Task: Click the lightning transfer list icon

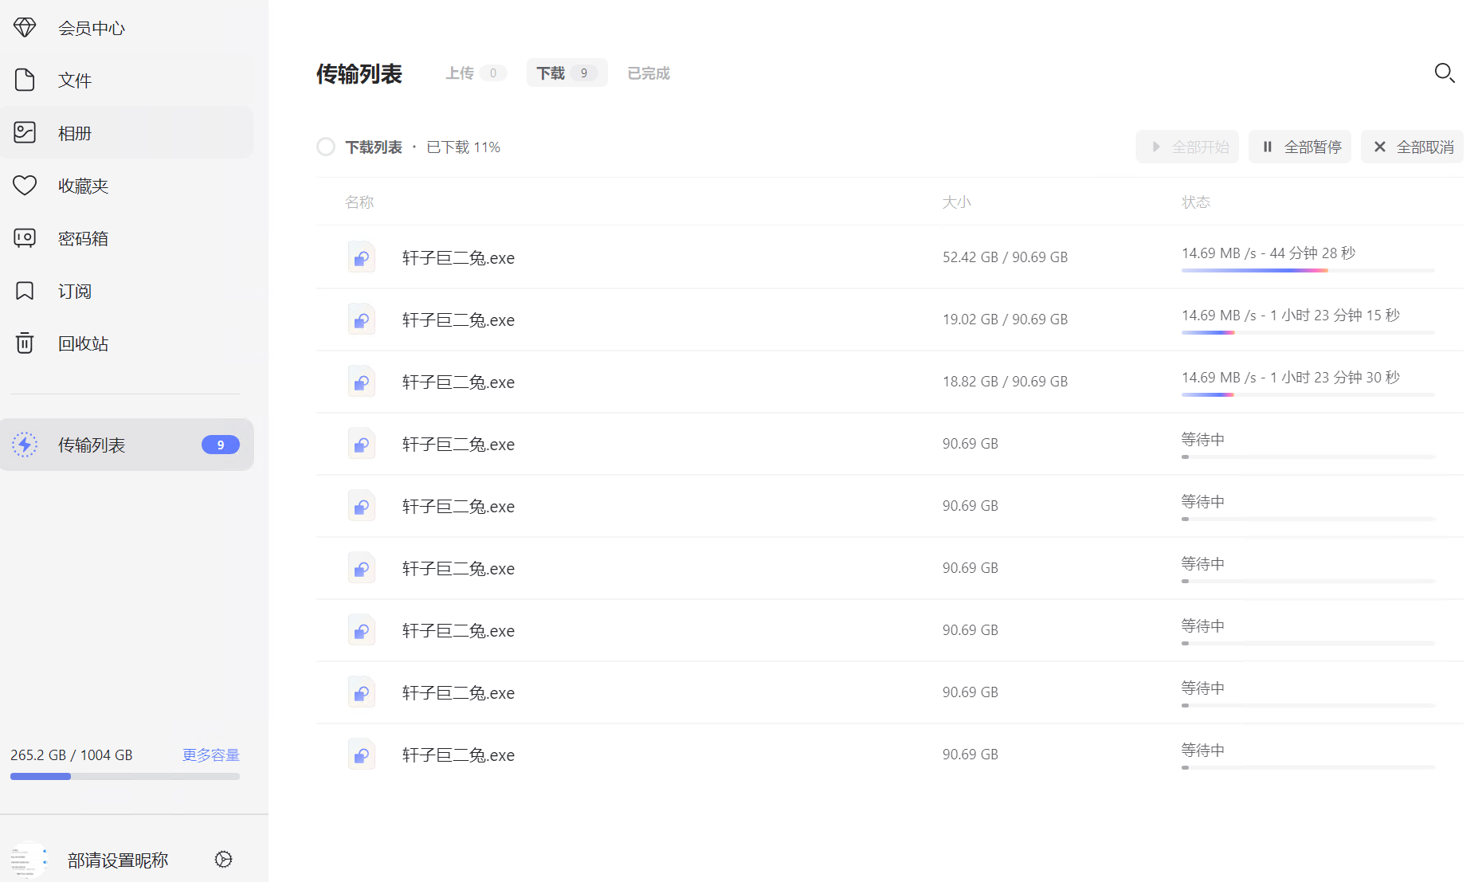Action: click(25, 445)
